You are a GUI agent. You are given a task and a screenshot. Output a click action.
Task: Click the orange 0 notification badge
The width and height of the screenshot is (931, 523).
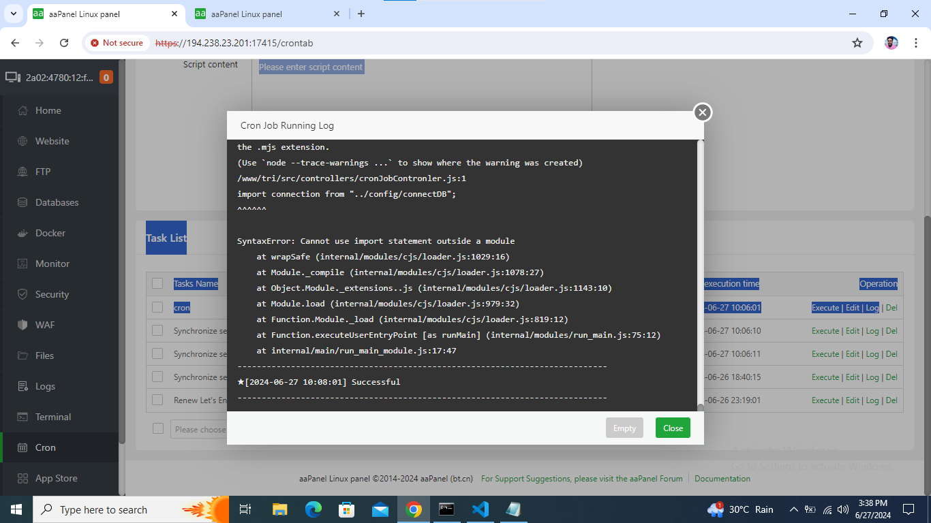[106, 78]
